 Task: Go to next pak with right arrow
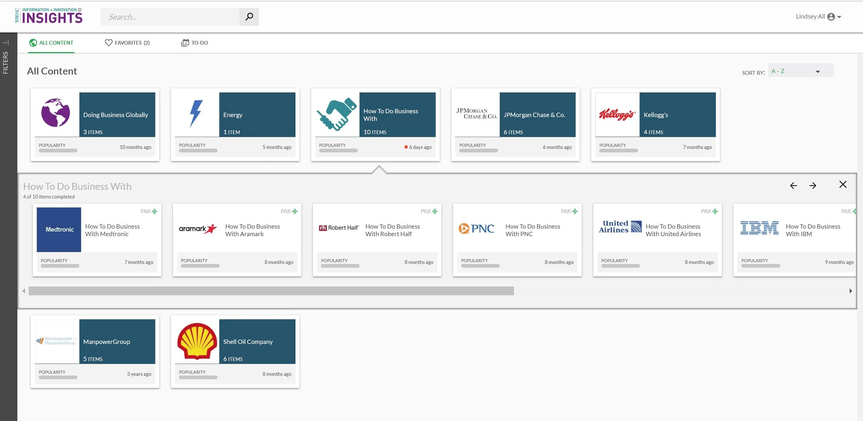pos(813,186)
